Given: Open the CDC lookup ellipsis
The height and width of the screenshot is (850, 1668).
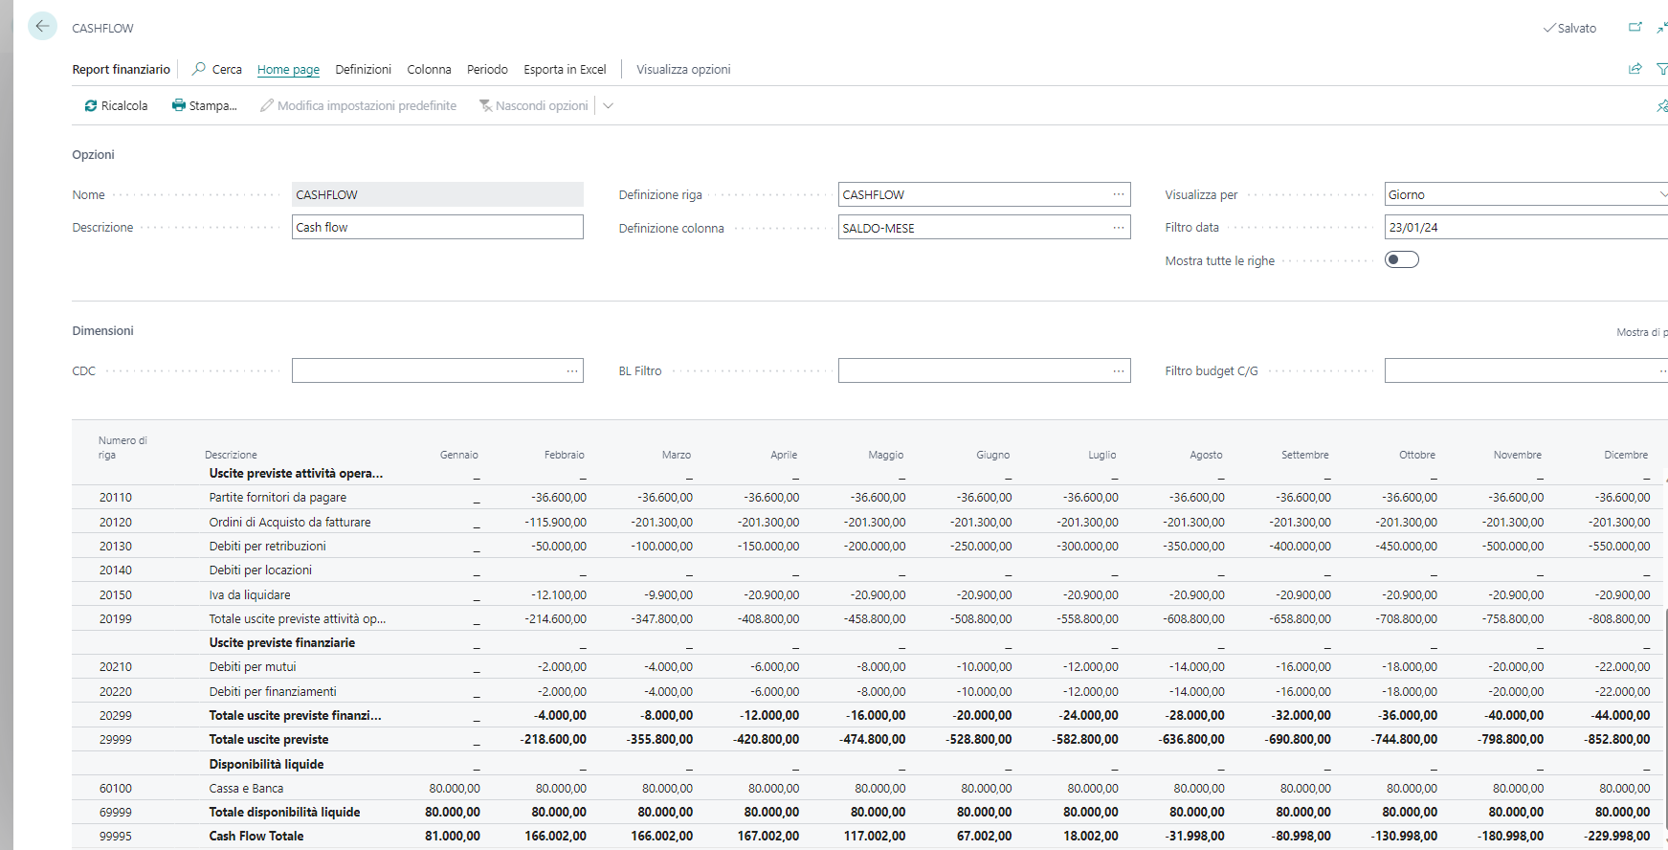Looking at the screenshot, I should [571, 370].
